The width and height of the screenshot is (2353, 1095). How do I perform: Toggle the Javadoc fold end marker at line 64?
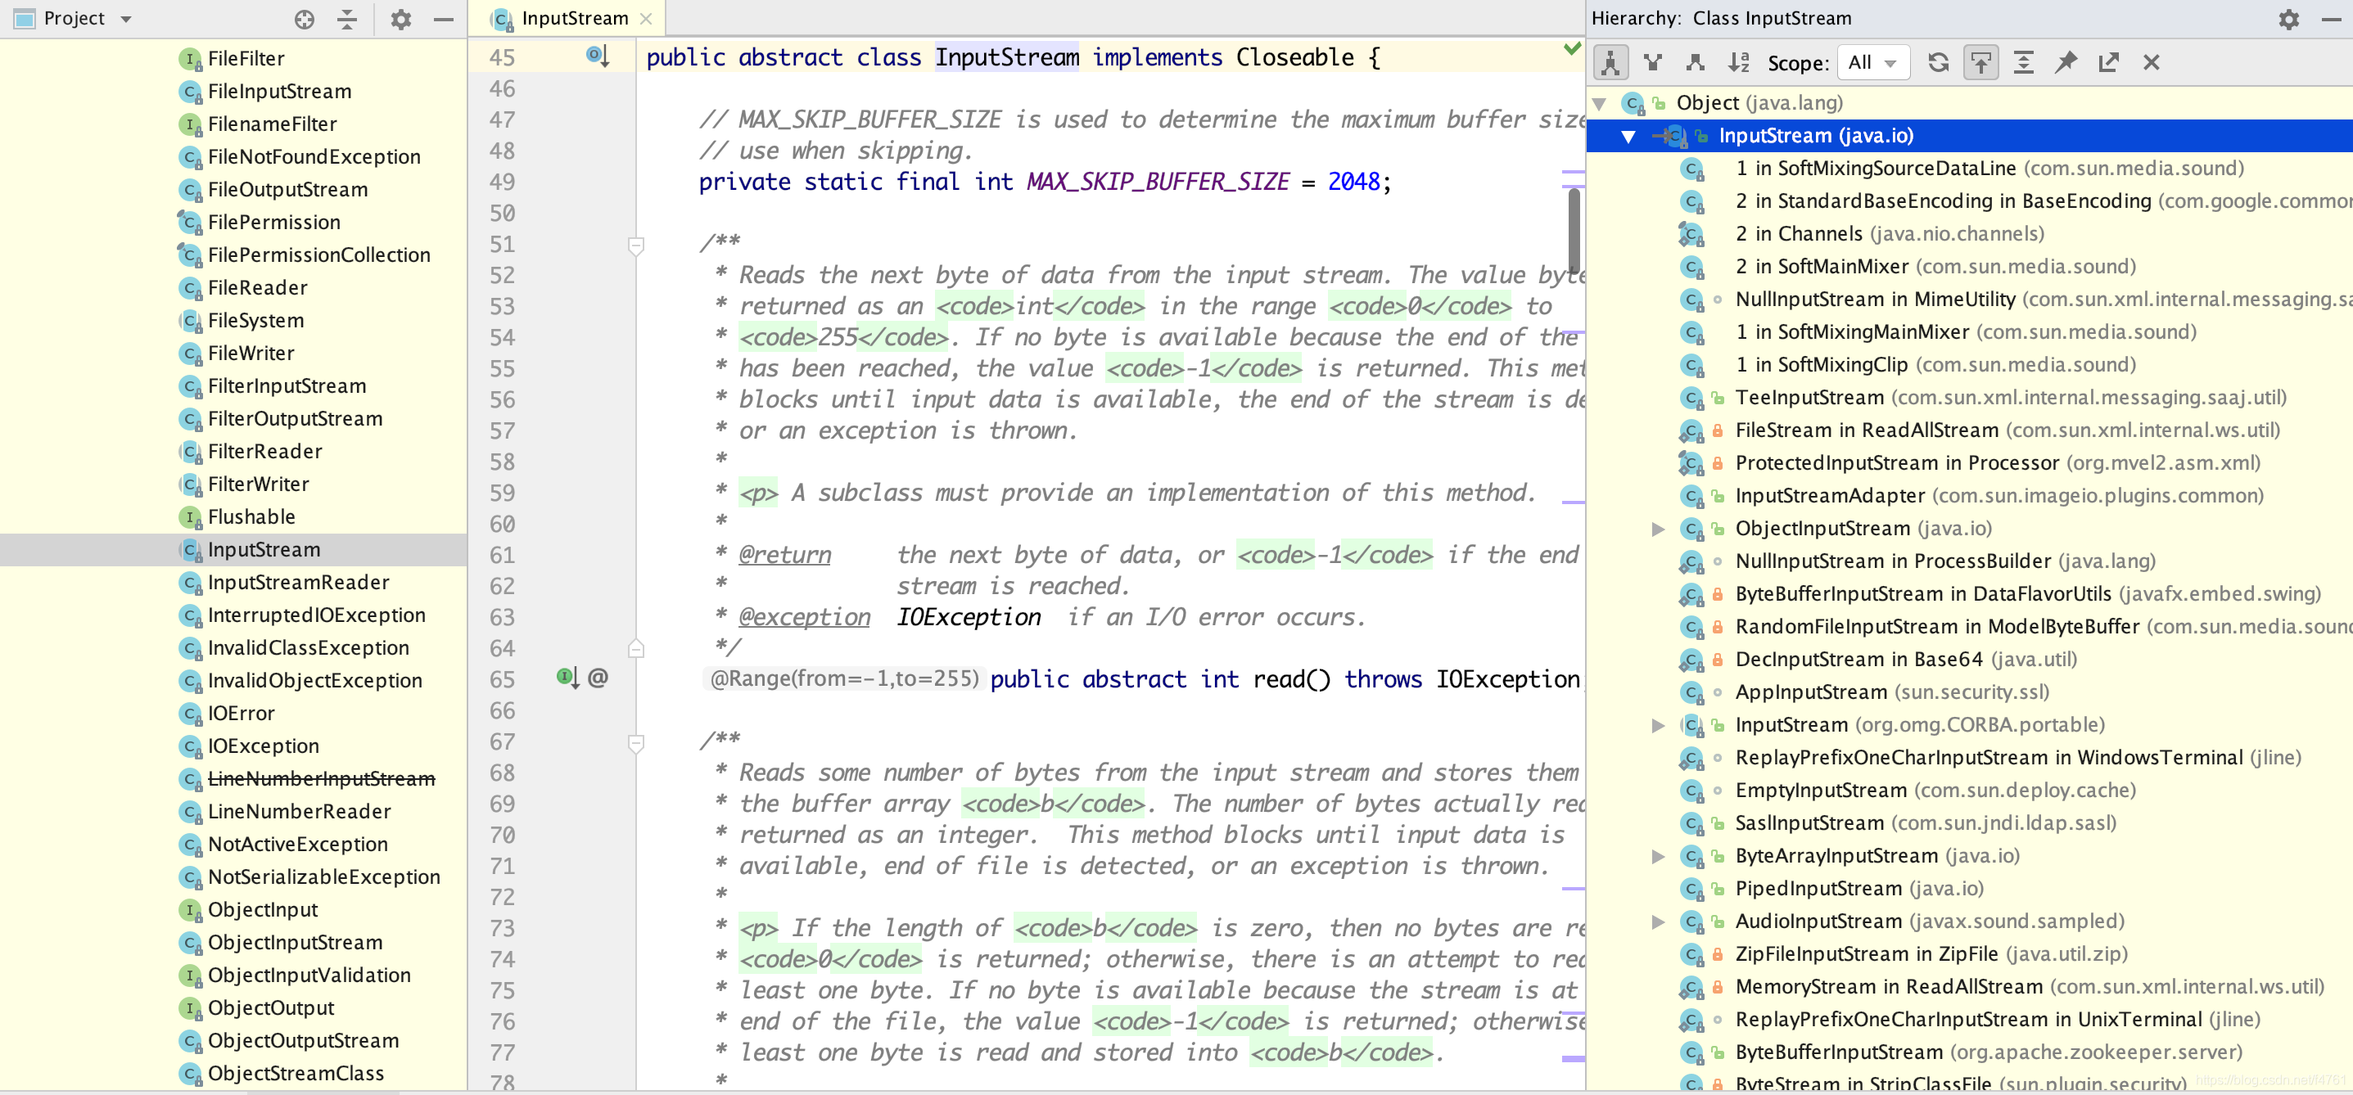637,648
